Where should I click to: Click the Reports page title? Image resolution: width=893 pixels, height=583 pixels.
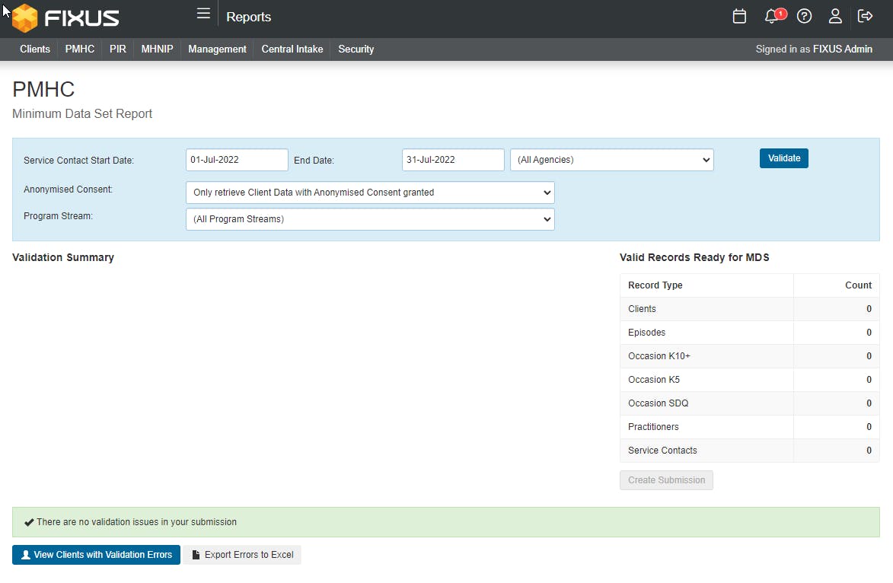(248, 17)
